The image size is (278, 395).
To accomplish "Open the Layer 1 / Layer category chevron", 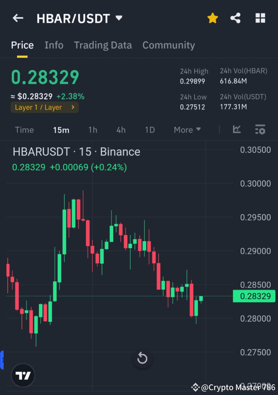I will pos(72,107).
